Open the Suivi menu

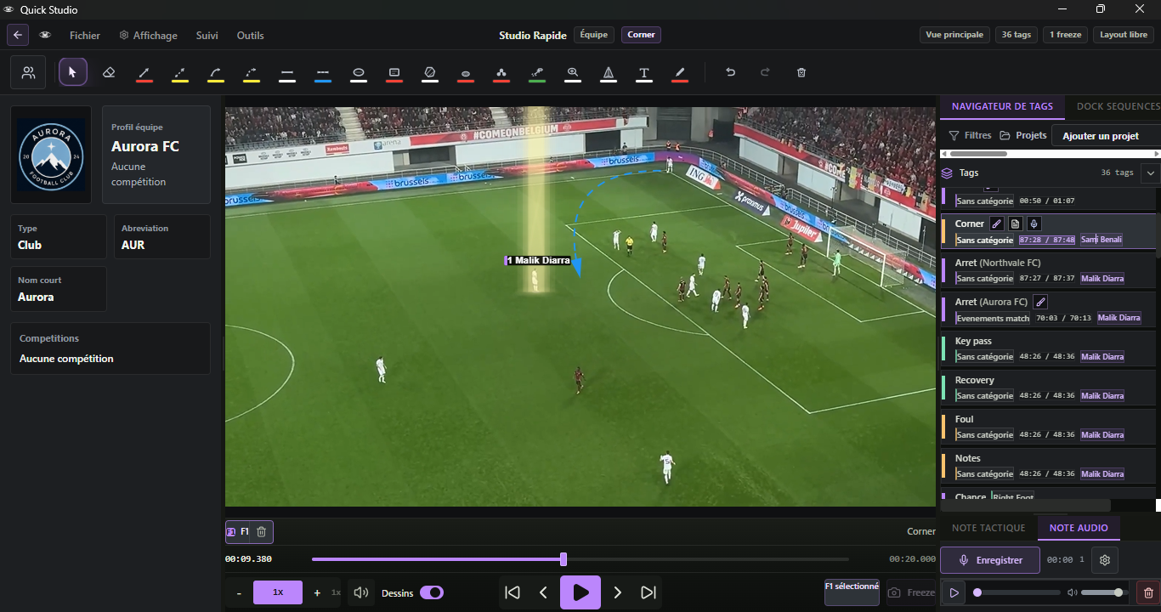tap(207, 36)
